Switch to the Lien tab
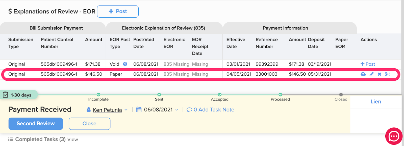 [x=376, y=102]
